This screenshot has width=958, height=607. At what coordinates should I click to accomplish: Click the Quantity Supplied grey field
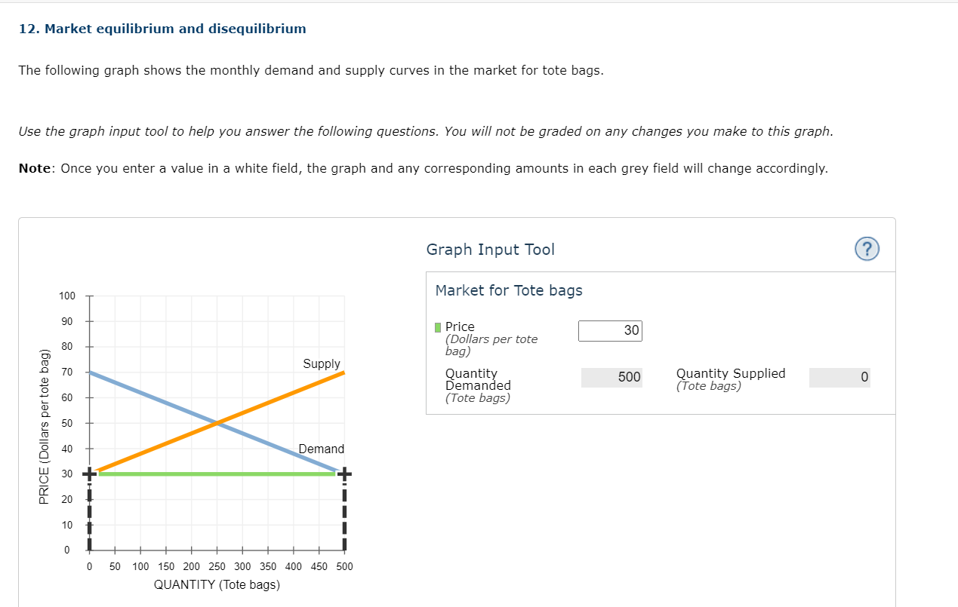click(x=839, y=377)
